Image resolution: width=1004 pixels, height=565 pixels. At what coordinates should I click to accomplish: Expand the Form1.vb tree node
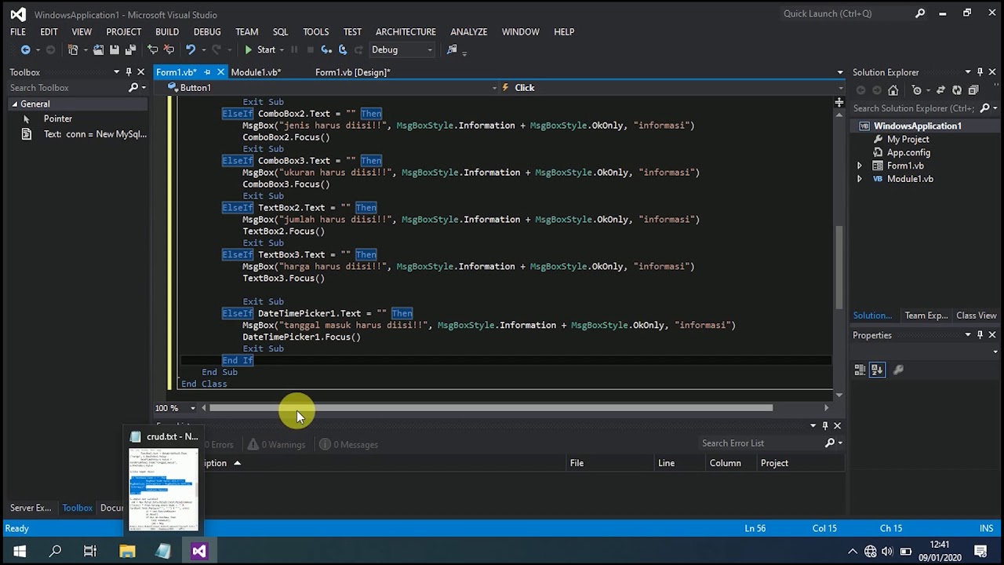(860, 166)
